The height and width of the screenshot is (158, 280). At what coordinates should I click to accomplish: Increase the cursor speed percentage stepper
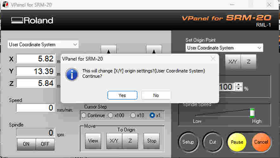point(239,84)
